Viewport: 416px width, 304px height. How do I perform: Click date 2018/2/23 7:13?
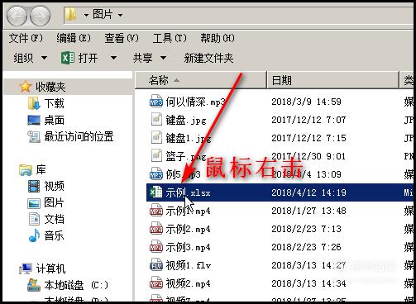tap(306, 229)
